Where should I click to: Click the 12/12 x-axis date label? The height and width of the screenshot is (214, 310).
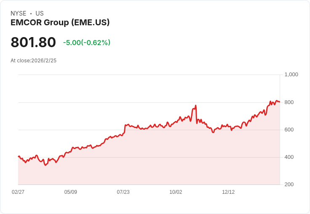[228, 192]
